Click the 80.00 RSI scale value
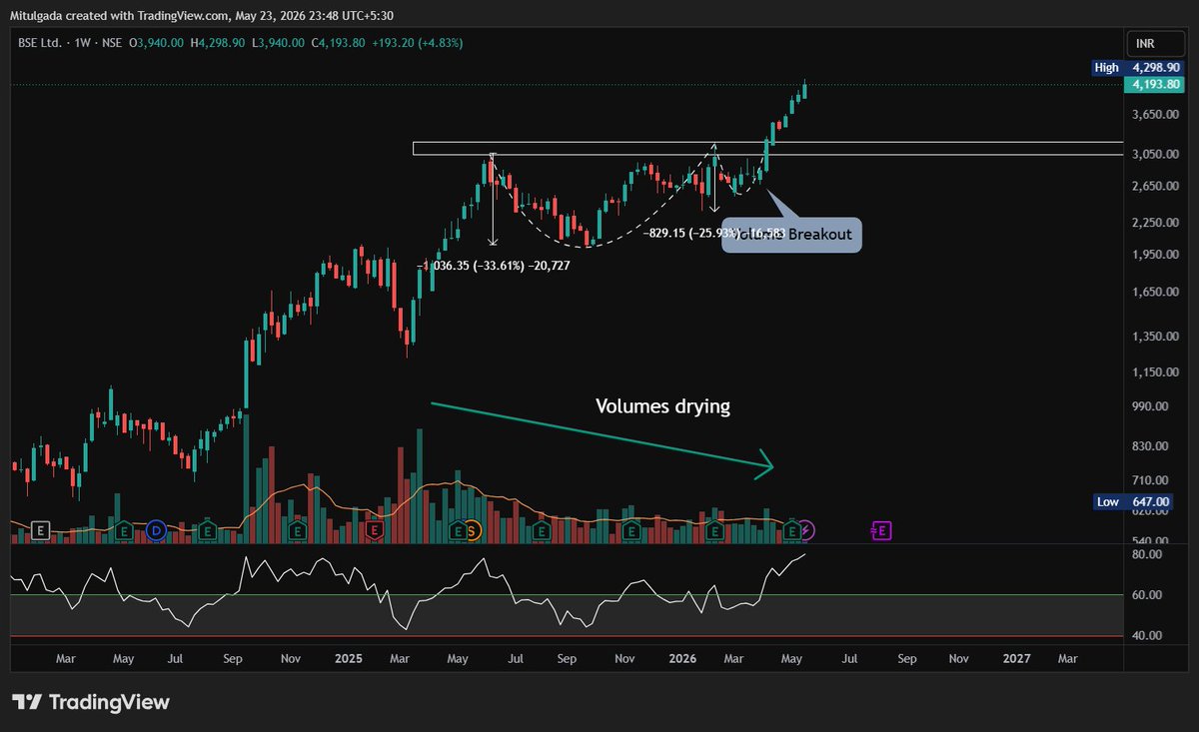The width and height of the screenshot is (1199, 732). [x=1149, y=554]
